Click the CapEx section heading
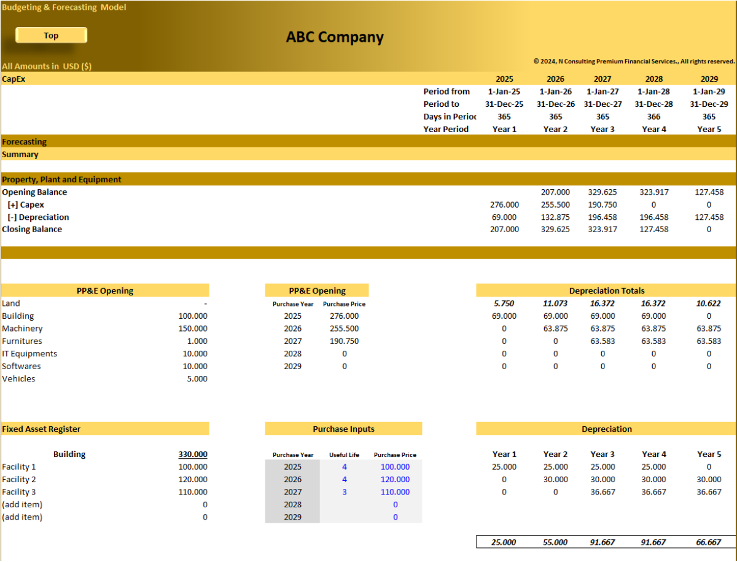This screenshot has width=737, height=562. (14, 79)
